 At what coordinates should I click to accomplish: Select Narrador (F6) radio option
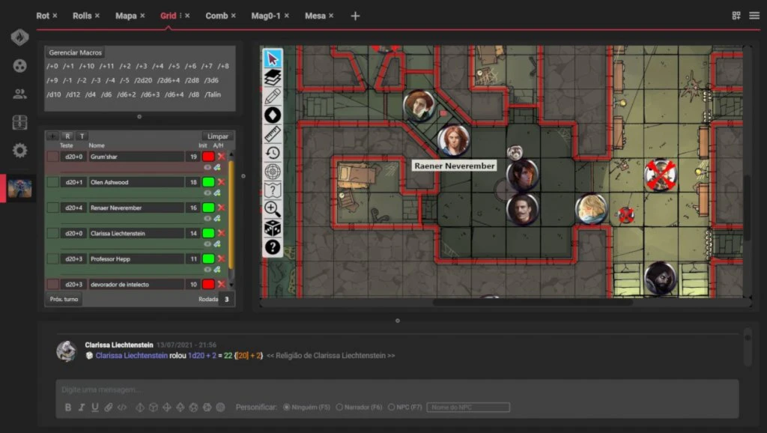pyautogui.click(x=339, y=407)
